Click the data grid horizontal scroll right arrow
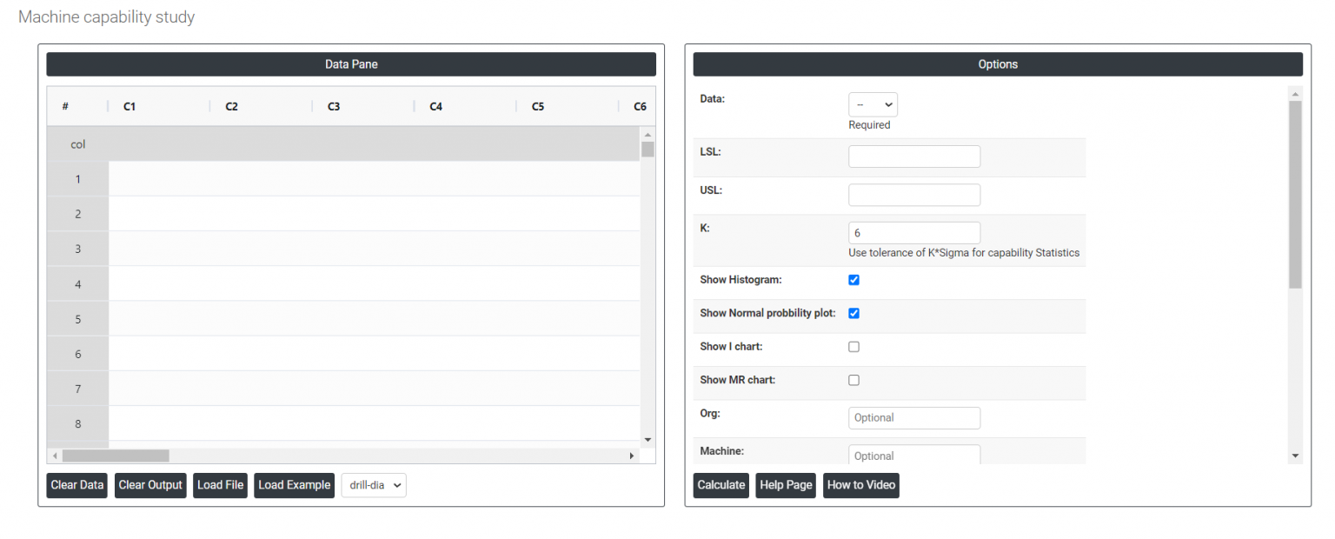The height and width of the screenshot is (539, 1335). (632, 456)
